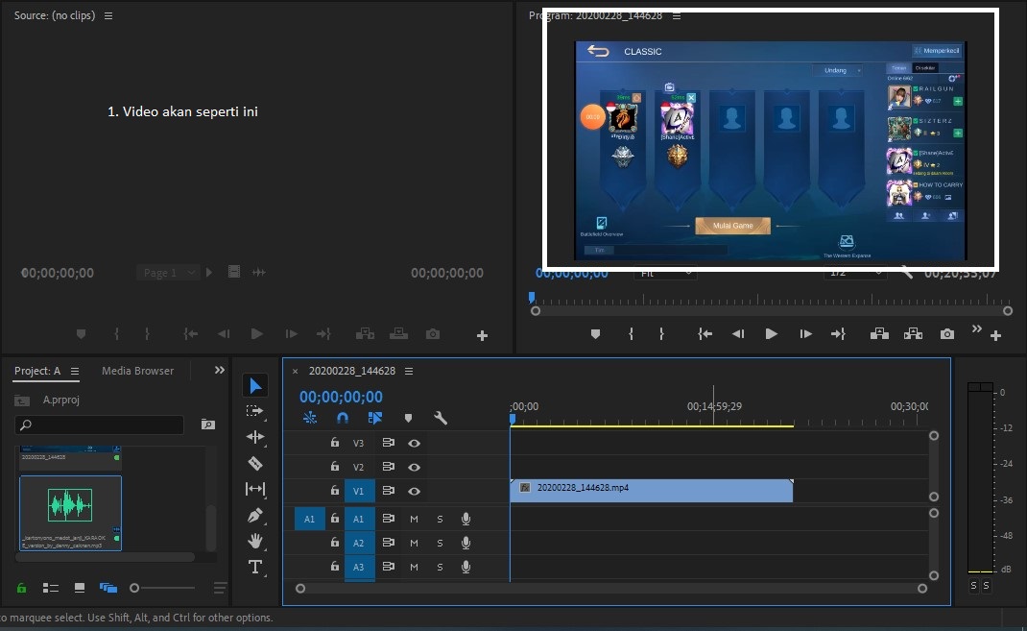Step back one frame in the Program monitor
Image resolution: width=1027 pixels, height=631 pixels.
coord(738,334)
